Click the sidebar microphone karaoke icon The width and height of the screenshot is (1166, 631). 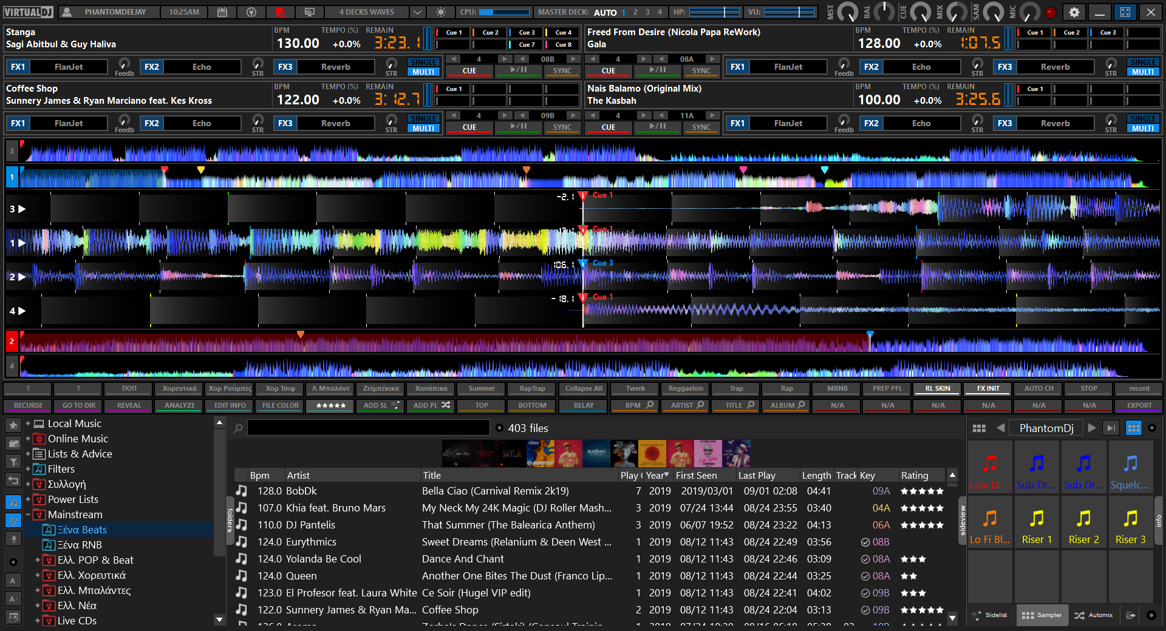13,538
